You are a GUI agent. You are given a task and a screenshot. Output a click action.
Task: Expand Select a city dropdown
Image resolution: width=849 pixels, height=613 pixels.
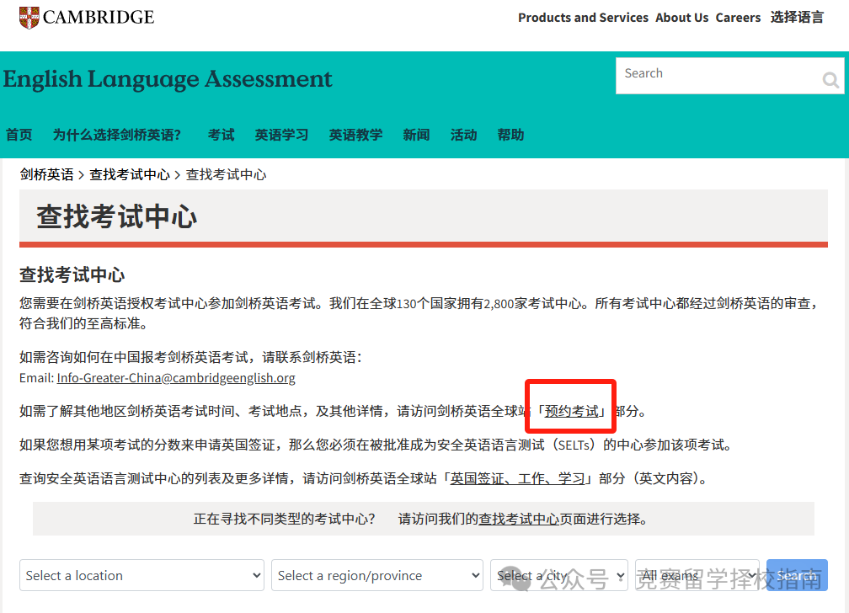tap(558, 575)
